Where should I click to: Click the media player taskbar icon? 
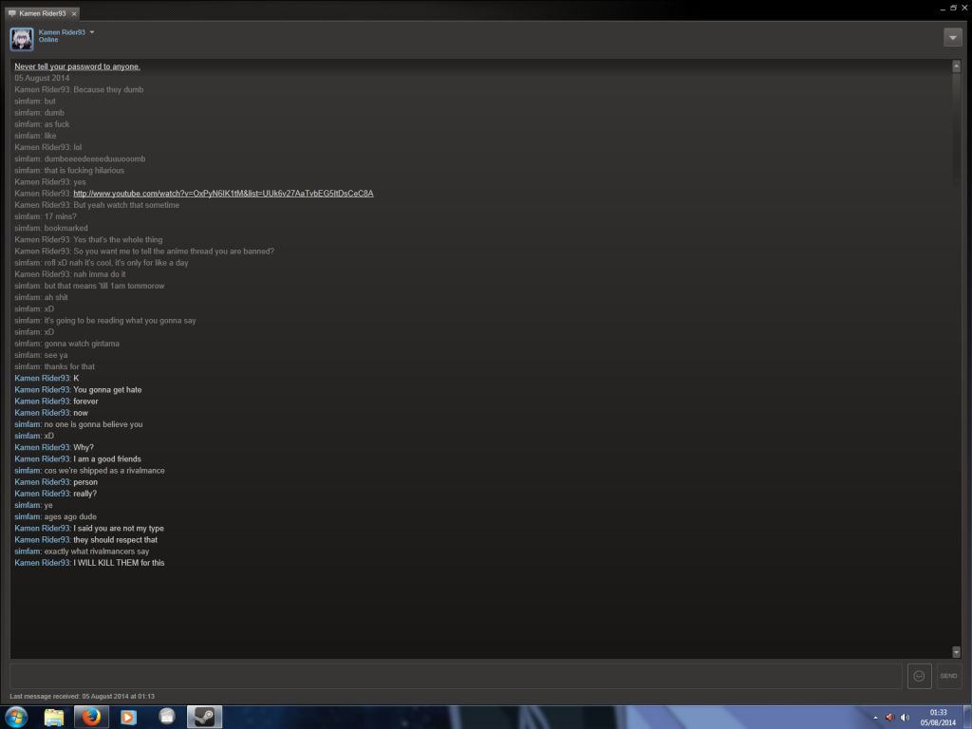(128, 717)
